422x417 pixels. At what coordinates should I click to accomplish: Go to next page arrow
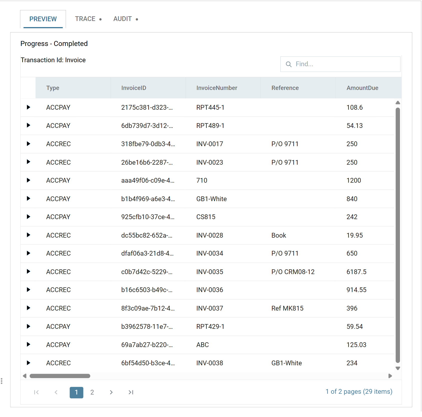[x=111, y=392]
